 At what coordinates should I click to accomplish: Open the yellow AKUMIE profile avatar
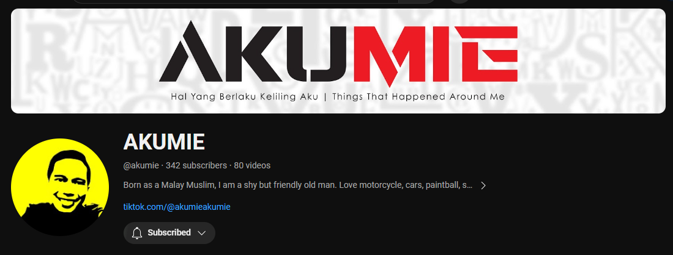(60, 187)
